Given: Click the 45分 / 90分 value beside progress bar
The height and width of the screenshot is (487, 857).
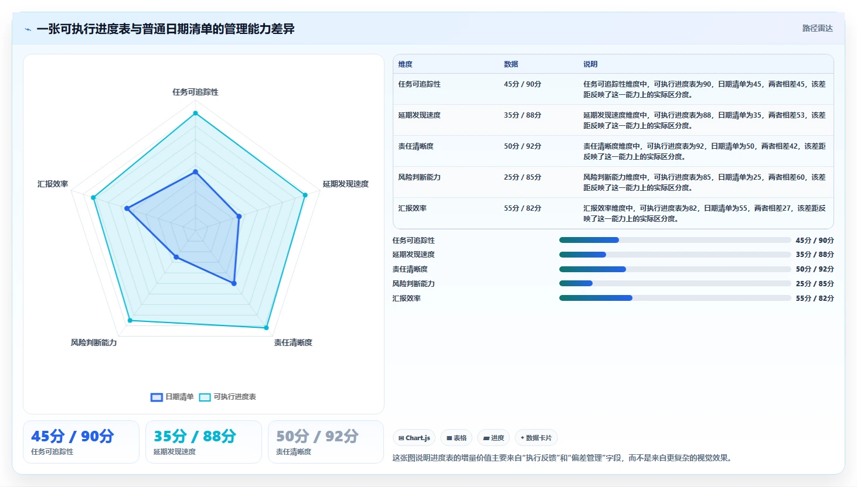Looking at the screenshot, I should 815,240.
